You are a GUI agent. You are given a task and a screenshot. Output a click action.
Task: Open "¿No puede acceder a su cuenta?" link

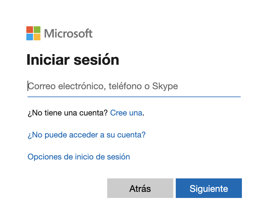87,135
